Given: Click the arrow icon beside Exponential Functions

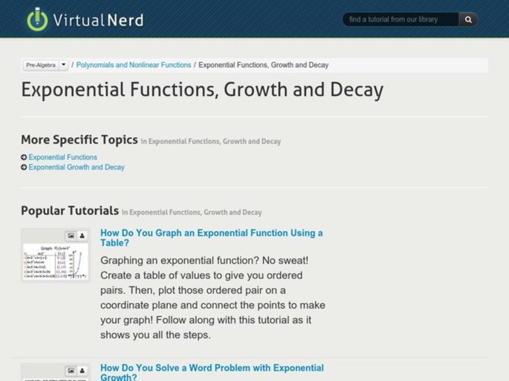Looking at the screenshot, I should 24,157.
